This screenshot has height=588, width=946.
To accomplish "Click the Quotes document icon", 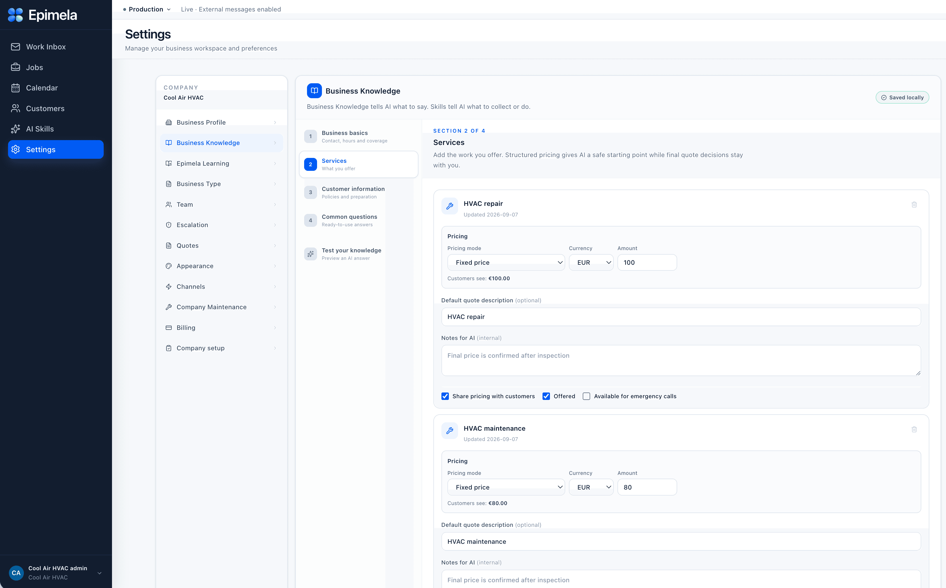I will [168, 245].
